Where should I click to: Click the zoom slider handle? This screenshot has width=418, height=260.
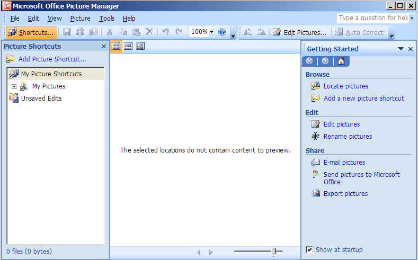[x=274, y=252]
